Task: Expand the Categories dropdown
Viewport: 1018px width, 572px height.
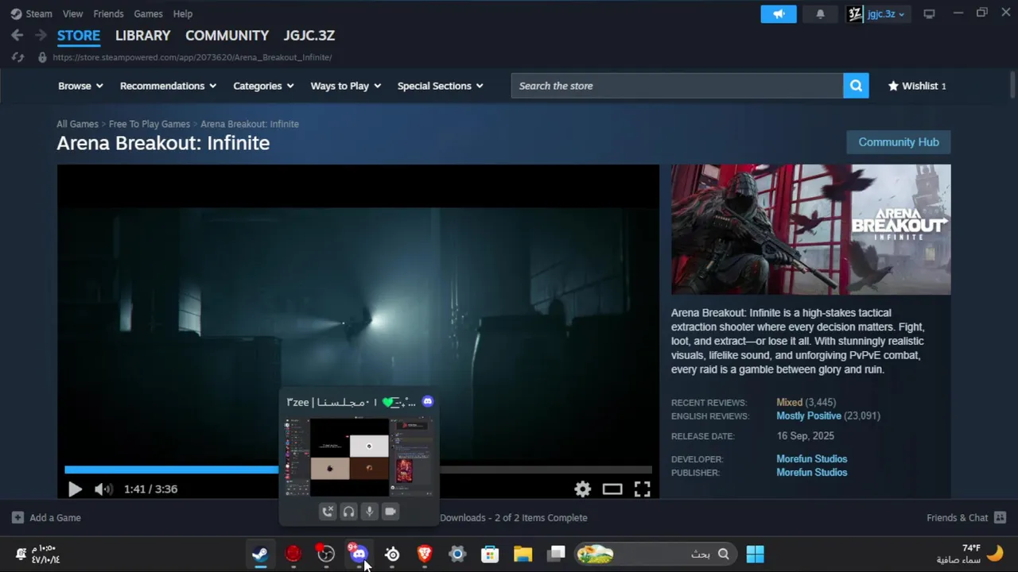Action: [263, 86]
